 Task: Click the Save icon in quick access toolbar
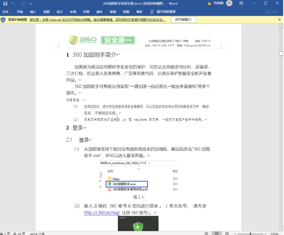coord(4,3)
